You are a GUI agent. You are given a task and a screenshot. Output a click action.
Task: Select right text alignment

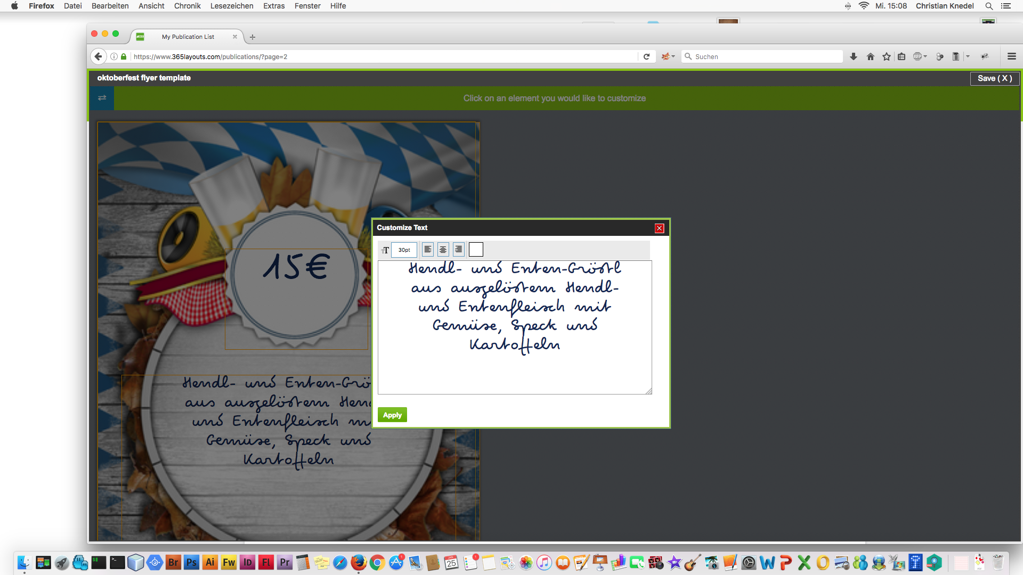coord(458,249)
